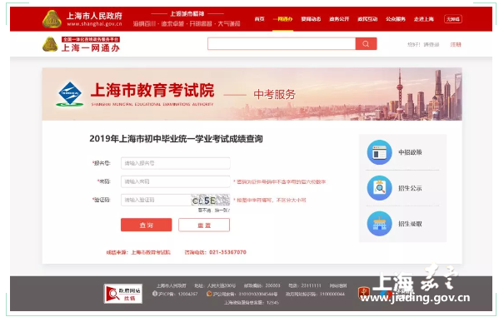Click the 成绩来源 上海市教育考试院 text
This screenshot has height=322, width=504.
tap(138, 253)
